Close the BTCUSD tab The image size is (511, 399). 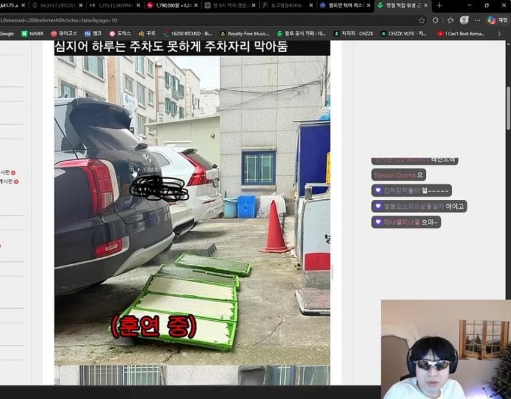coord(81,5)
